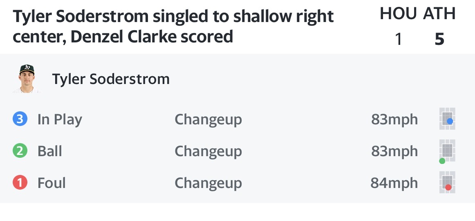Open strike zone chart for Foul pitch
The image size is (475, 221).
coord(447,182)
